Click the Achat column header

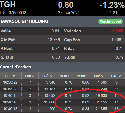[x=65, y=76]
